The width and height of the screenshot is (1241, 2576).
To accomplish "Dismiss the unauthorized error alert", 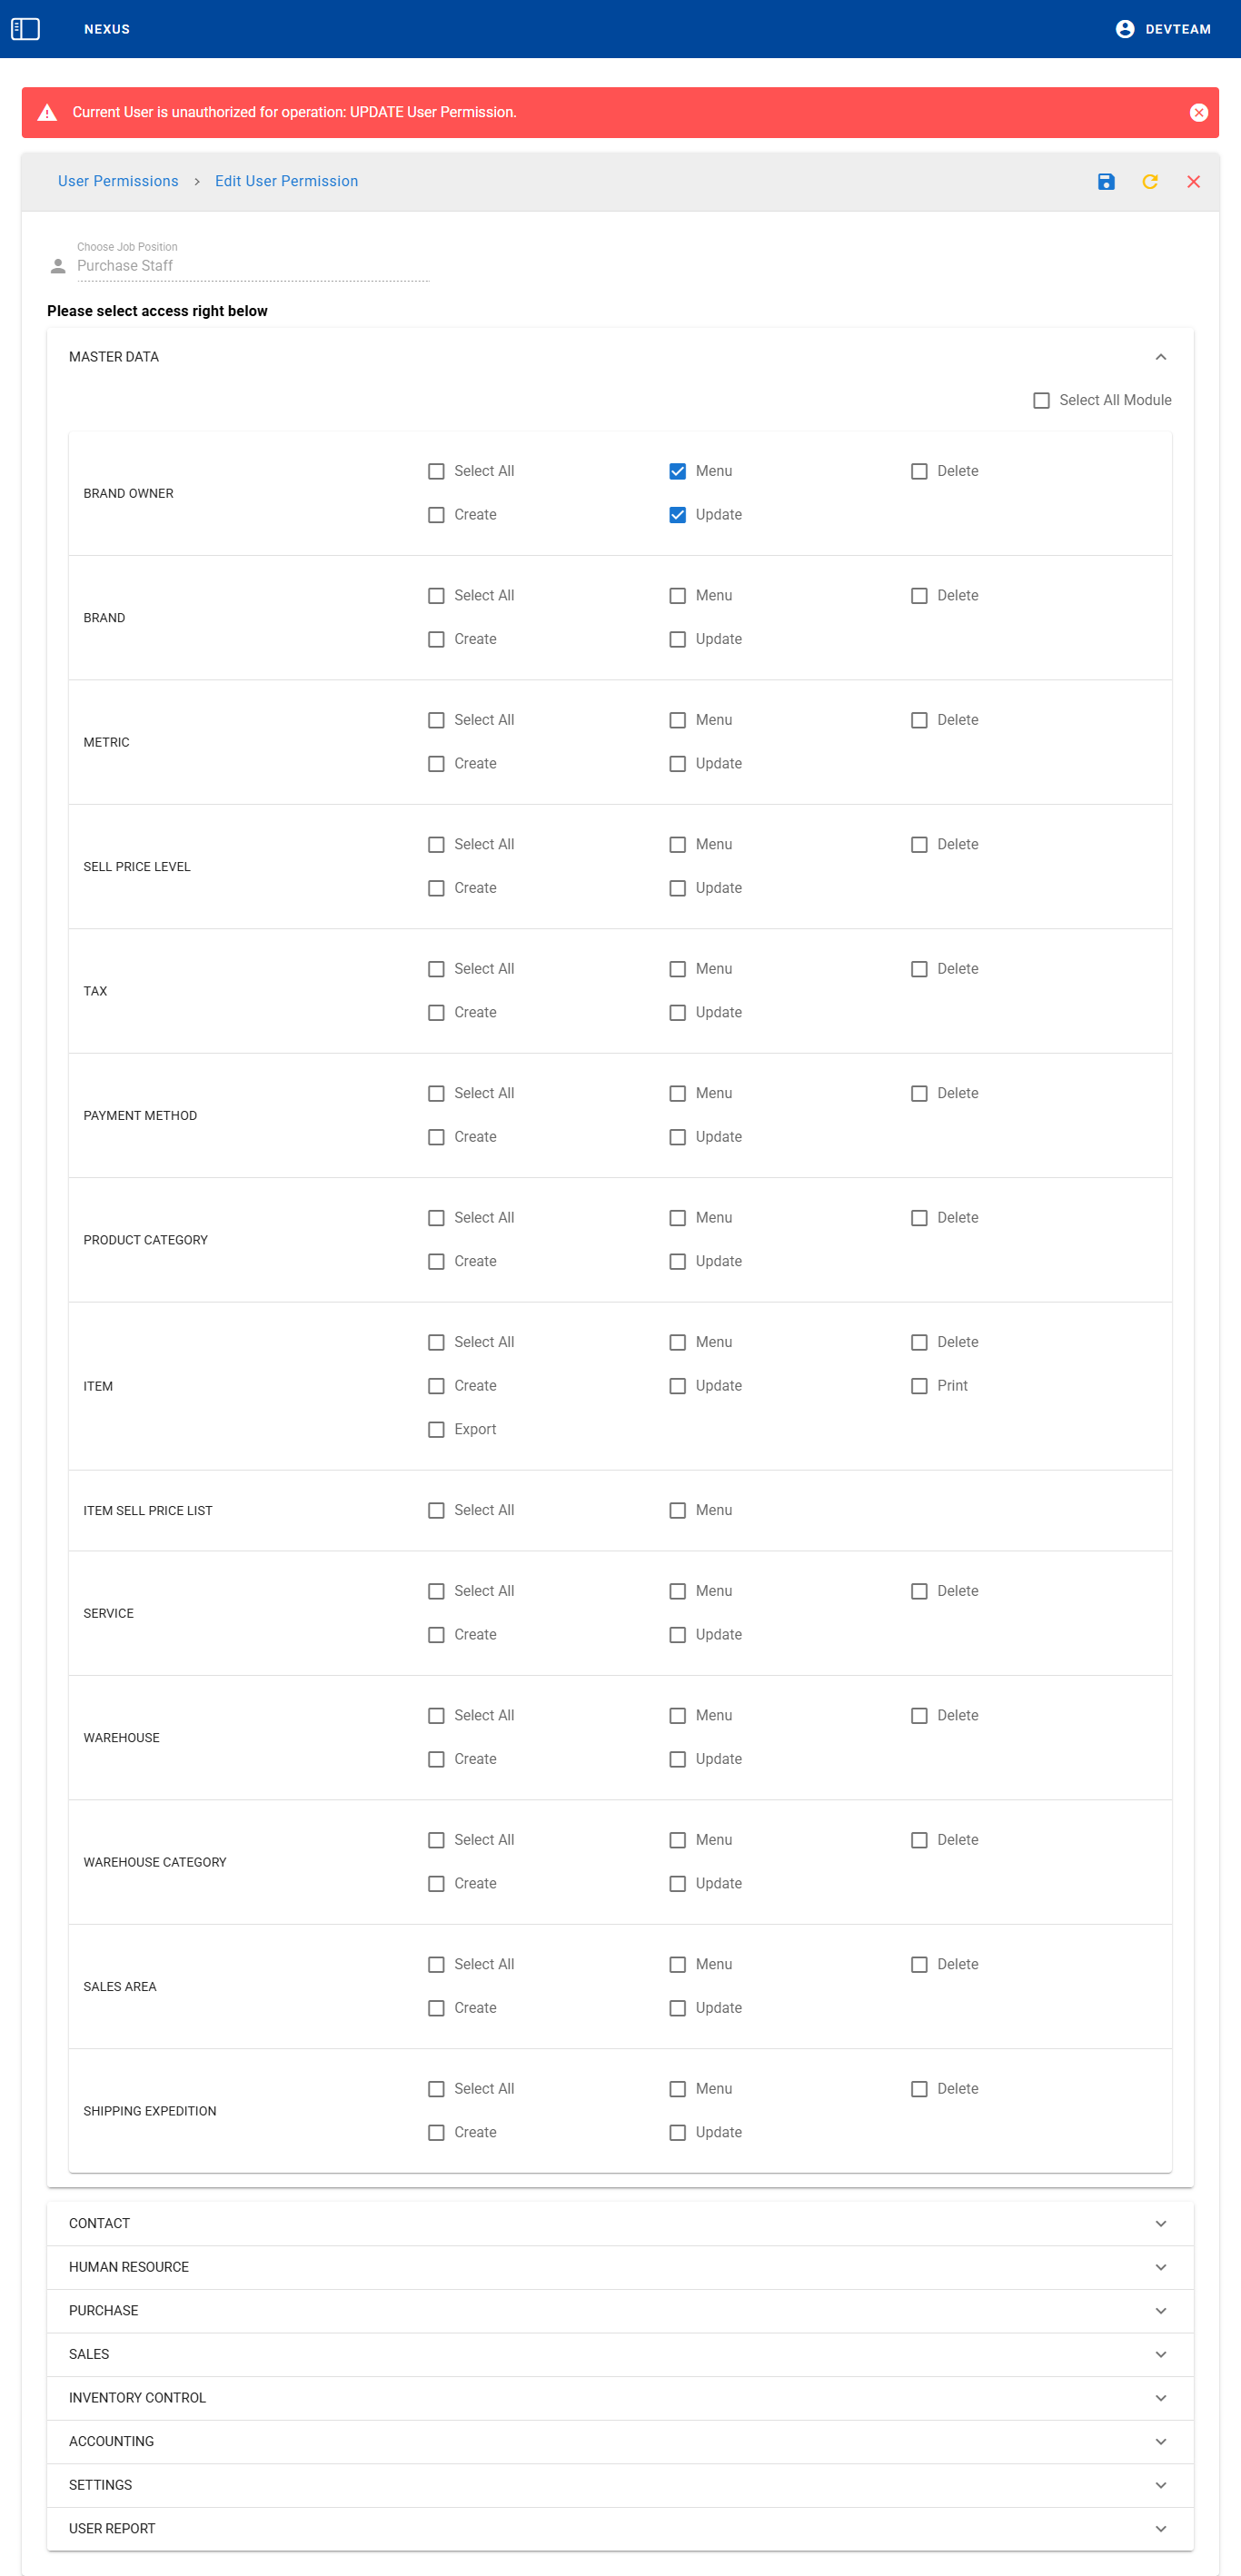I will (x=1198, y=113).
